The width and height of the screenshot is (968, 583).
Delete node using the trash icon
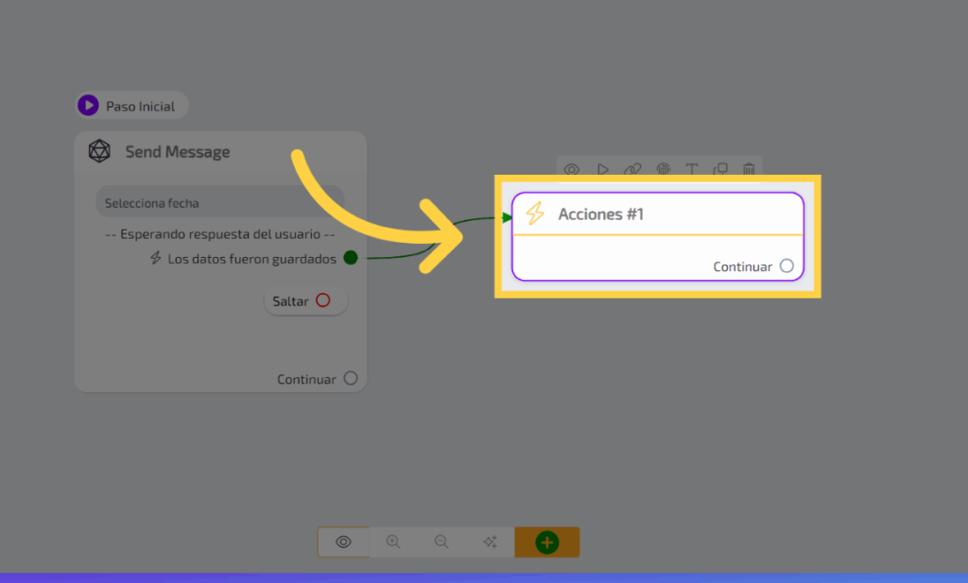[x=749, y=169]
